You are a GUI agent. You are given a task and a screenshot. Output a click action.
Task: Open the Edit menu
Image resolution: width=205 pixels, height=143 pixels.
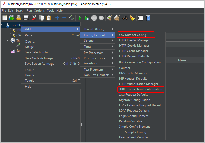point(11,11)
